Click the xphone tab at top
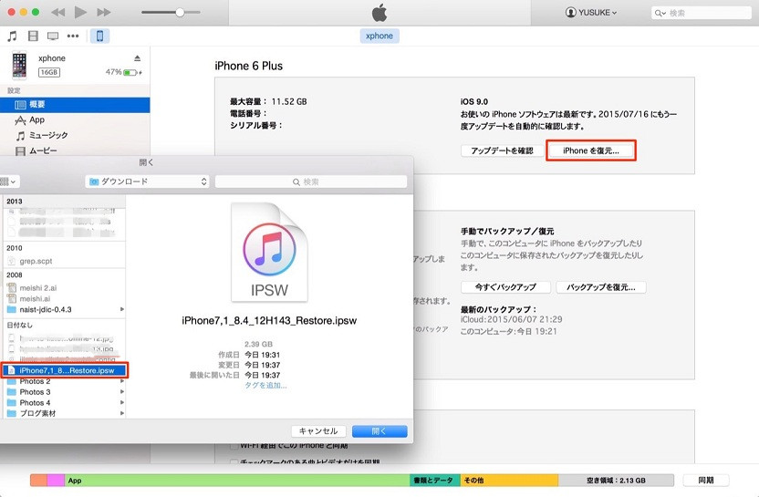Viewport: 759px width, 497px height. click(x=379, y=36)
